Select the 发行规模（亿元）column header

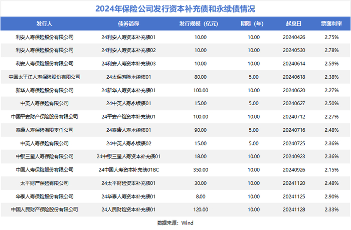coord(199,24)
